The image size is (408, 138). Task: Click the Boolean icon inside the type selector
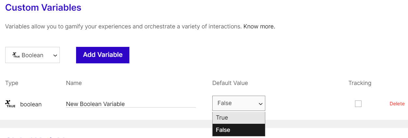(16, 55)
